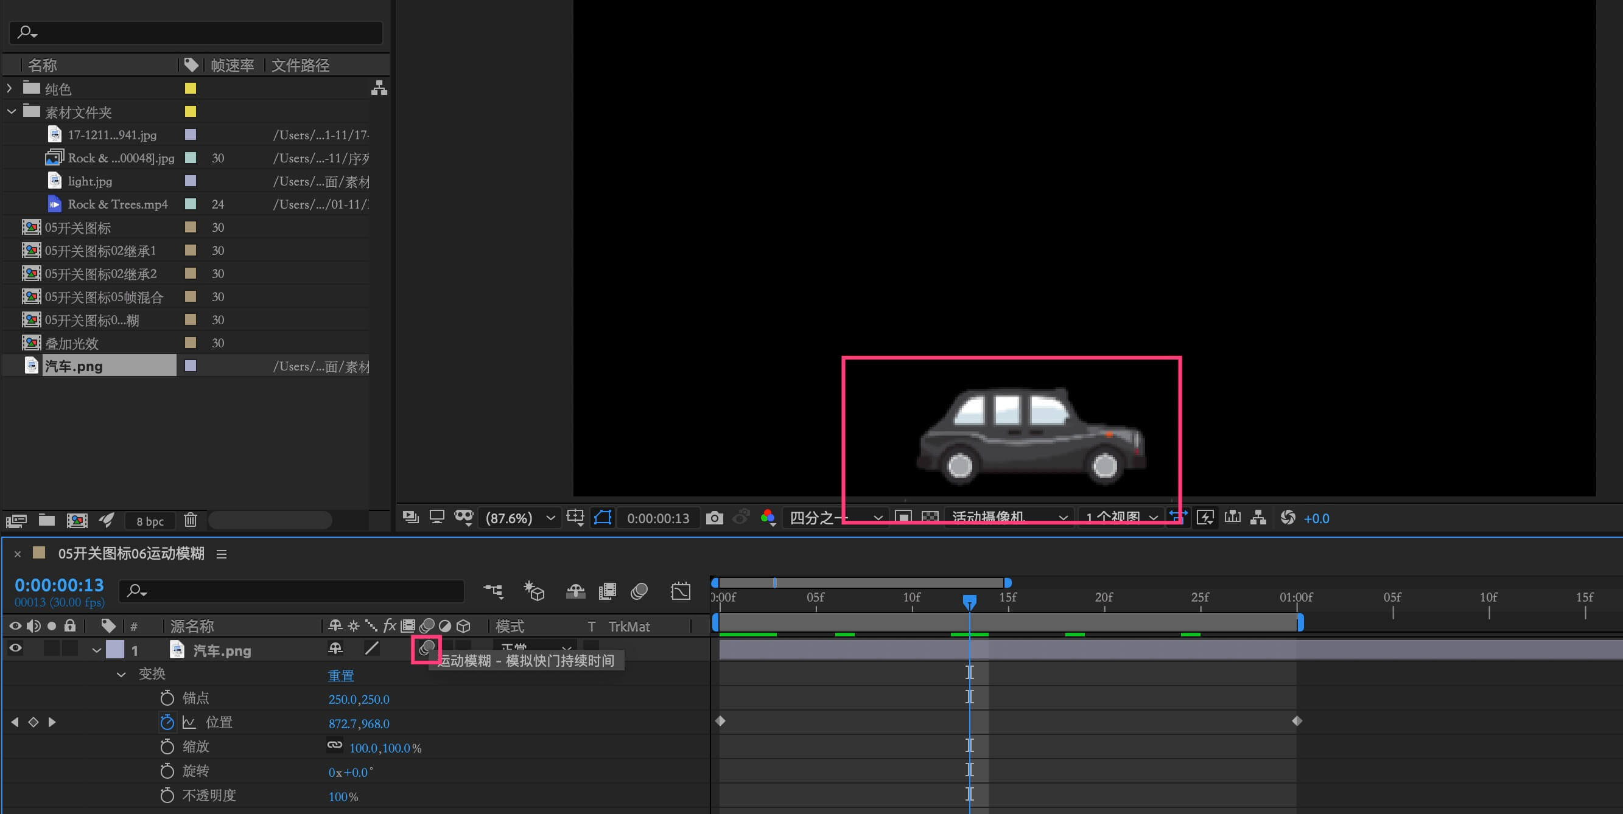Select the 叠加光效 composition in project
Viewport: 1623px width, 814px height.
point(72,343)
